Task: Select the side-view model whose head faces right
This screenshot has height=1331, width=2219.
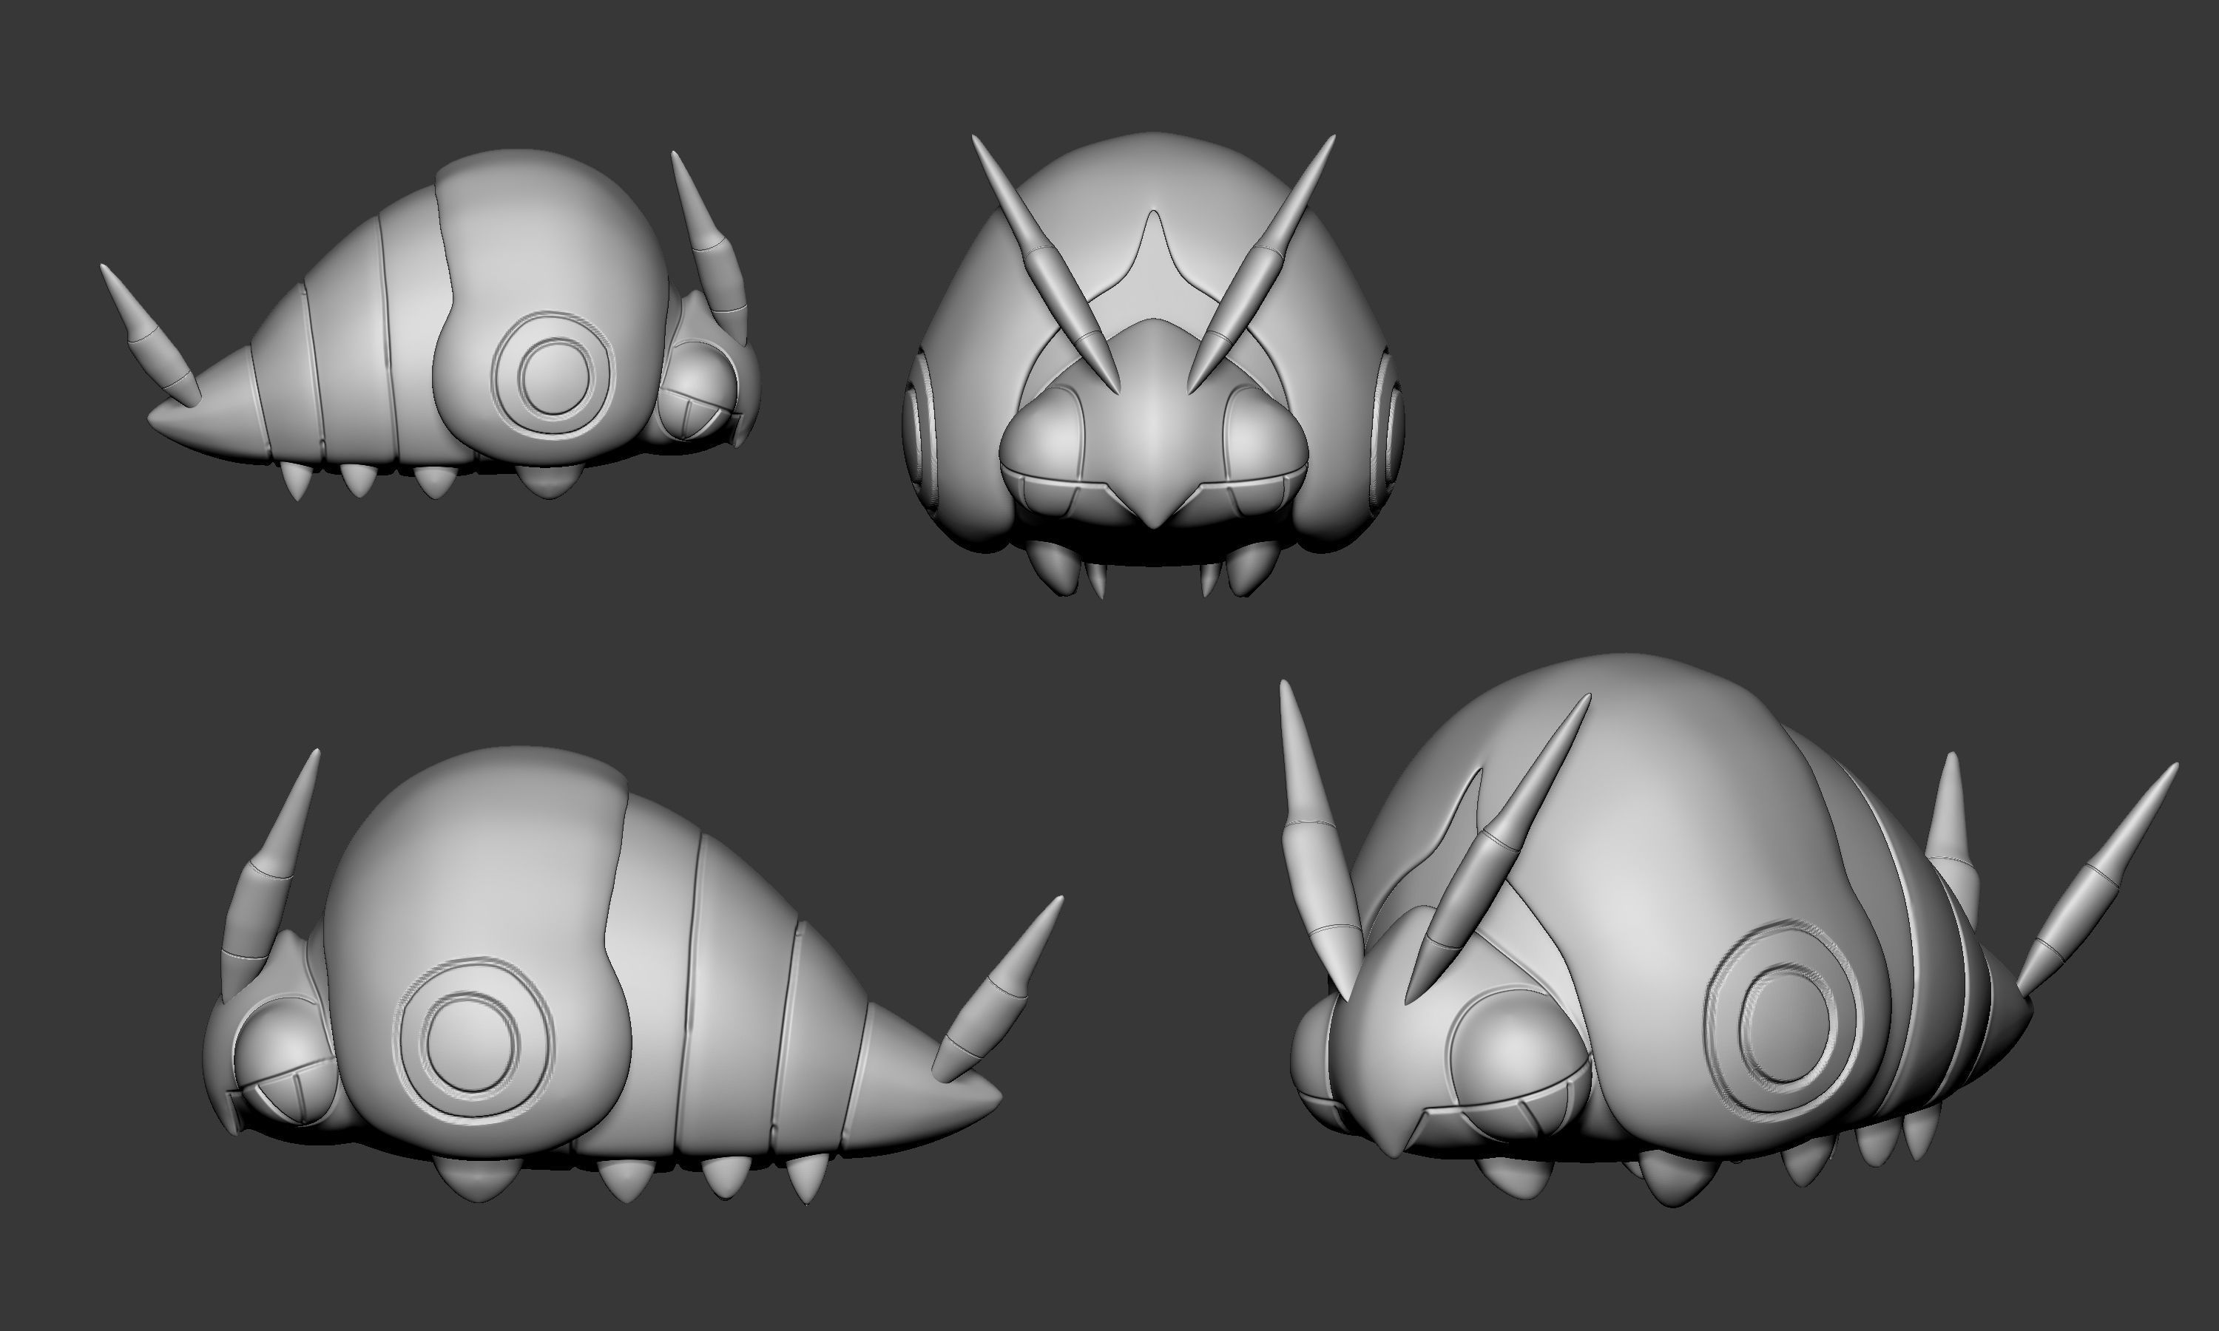Action: (x=430, y=325)
